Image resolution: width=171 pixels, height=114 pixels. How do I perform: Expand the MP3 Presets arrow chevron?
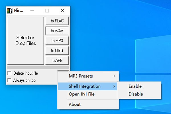pos(114,76)
